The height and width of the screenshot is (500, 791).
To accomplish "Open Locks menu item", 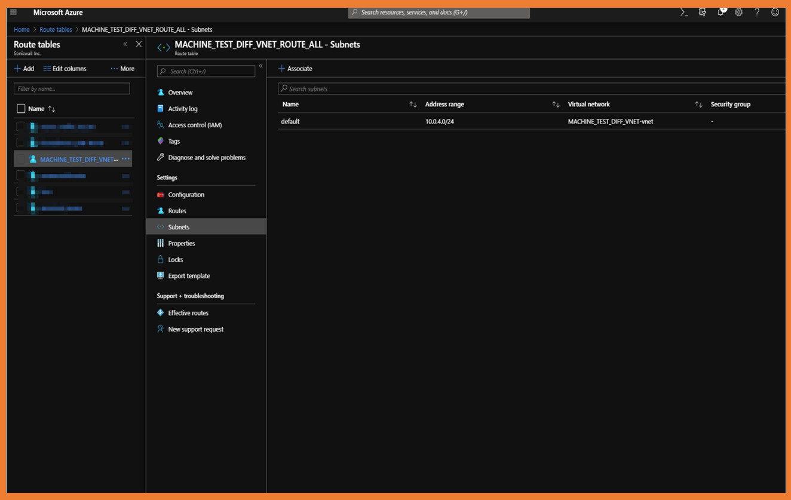I will (x=175, y=260).
